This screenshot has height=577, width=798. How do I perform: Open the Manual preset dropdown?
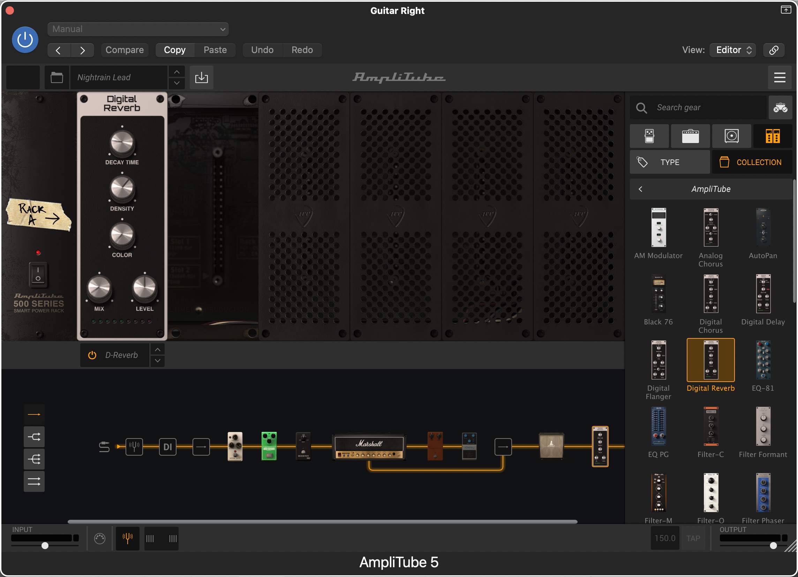[138, 29]
